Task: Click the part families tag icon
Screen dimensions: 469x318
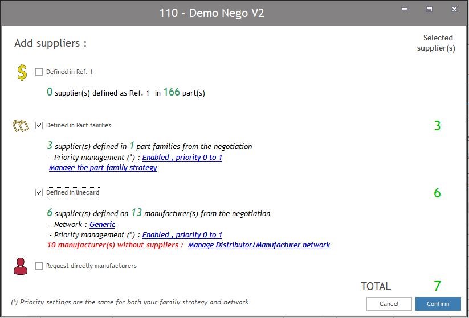Action: point(21,125)
